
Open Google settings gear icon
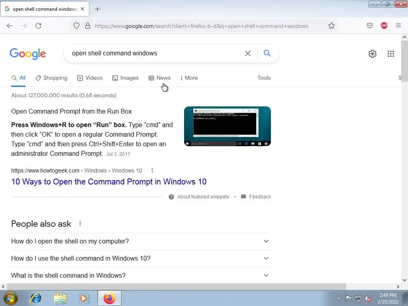click(373, 54)
